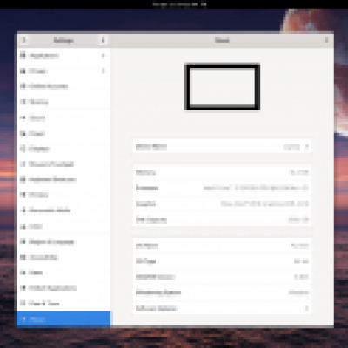Click the computer monitor logo image

click(222, 87)
